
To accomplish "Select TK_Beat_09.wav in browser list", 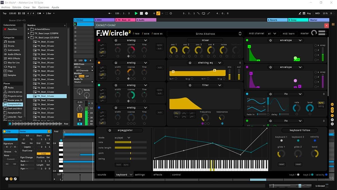I will [x=45, y=75].
